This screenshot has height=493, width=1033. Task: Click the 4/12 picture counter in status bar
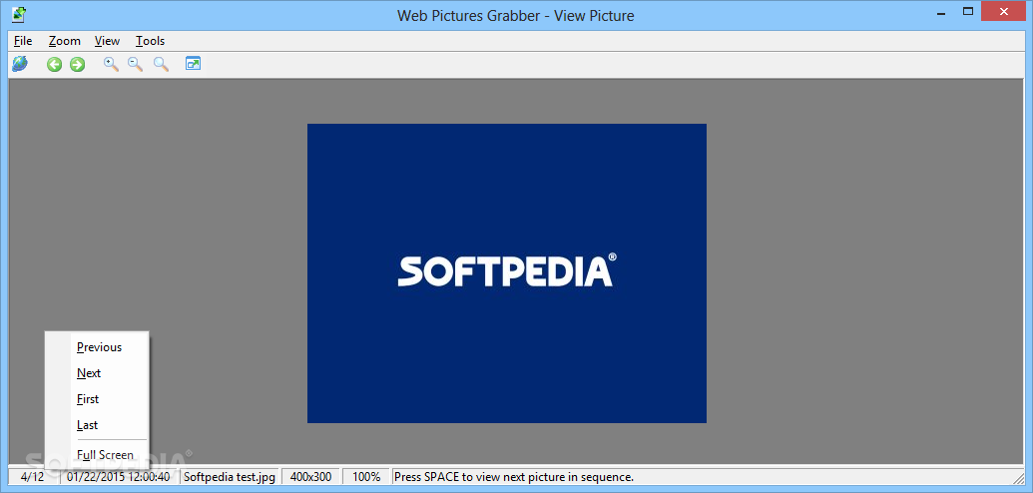point(33,476)
